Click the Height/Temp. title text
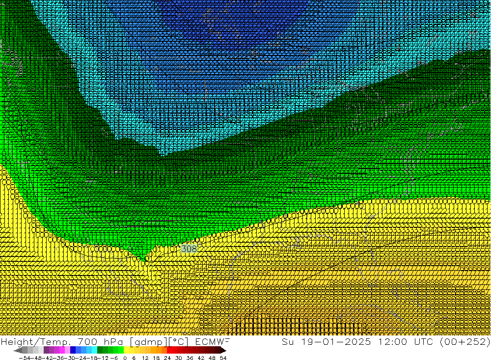The width and height of the screenshot is (491, 360). pos(36,341)
